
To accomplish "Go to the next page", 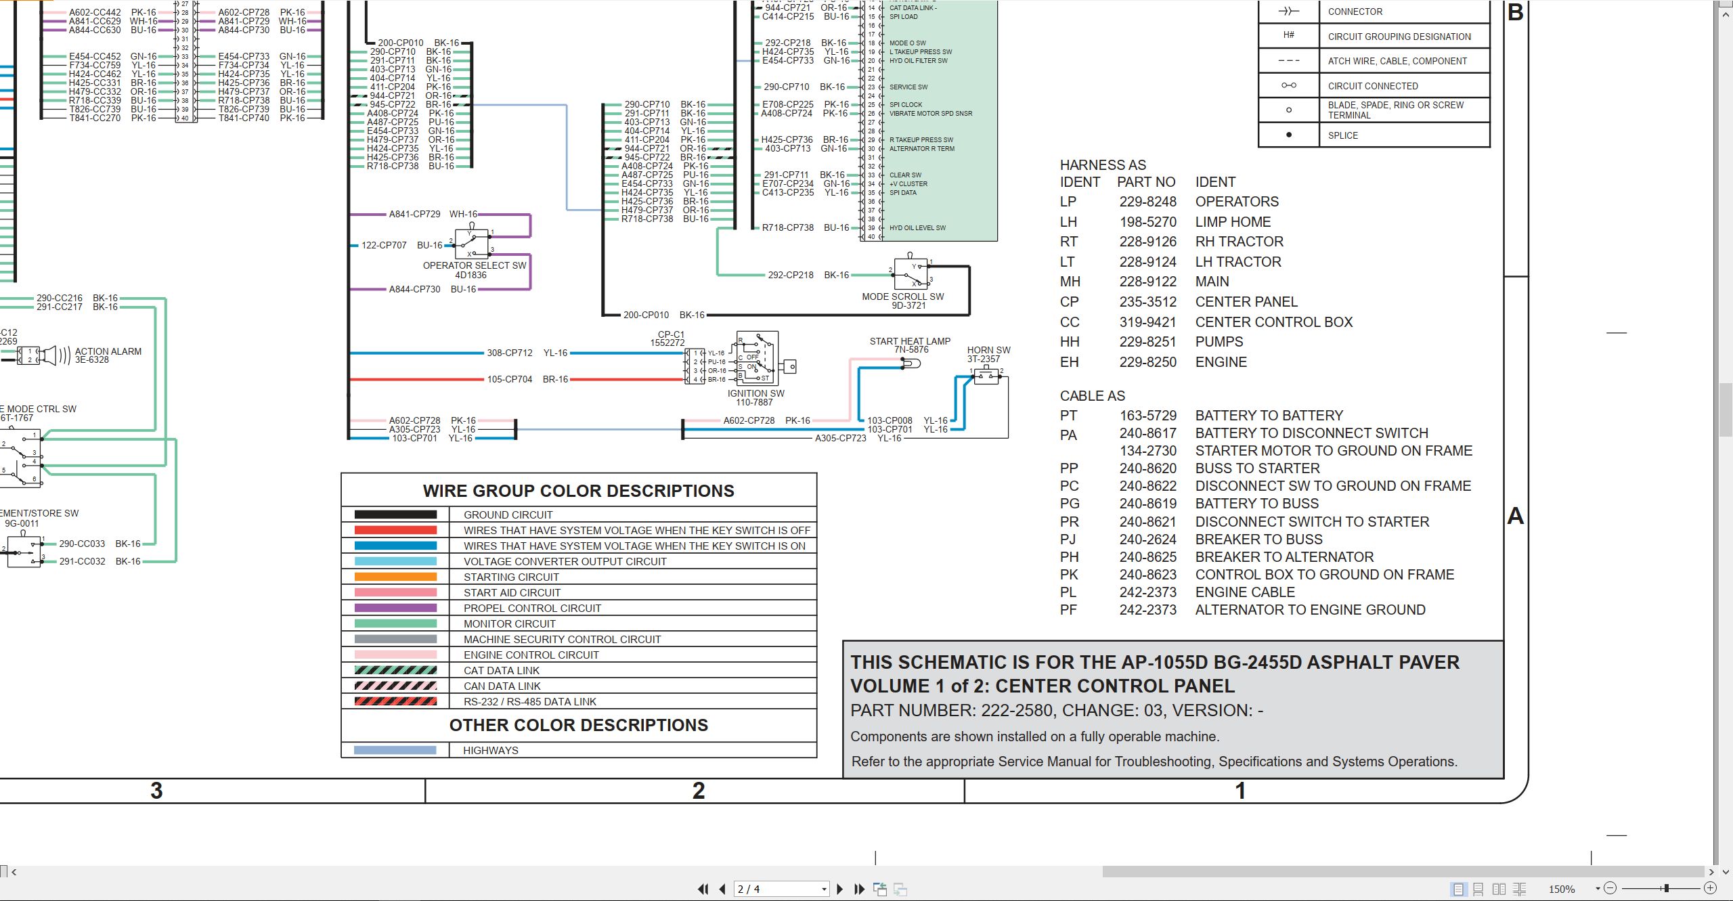I will (840, 889).
